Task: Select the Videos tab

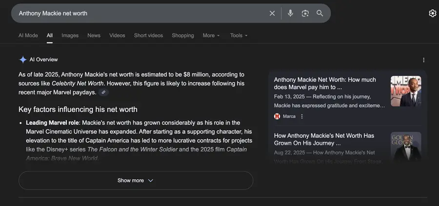Action: 117,36
